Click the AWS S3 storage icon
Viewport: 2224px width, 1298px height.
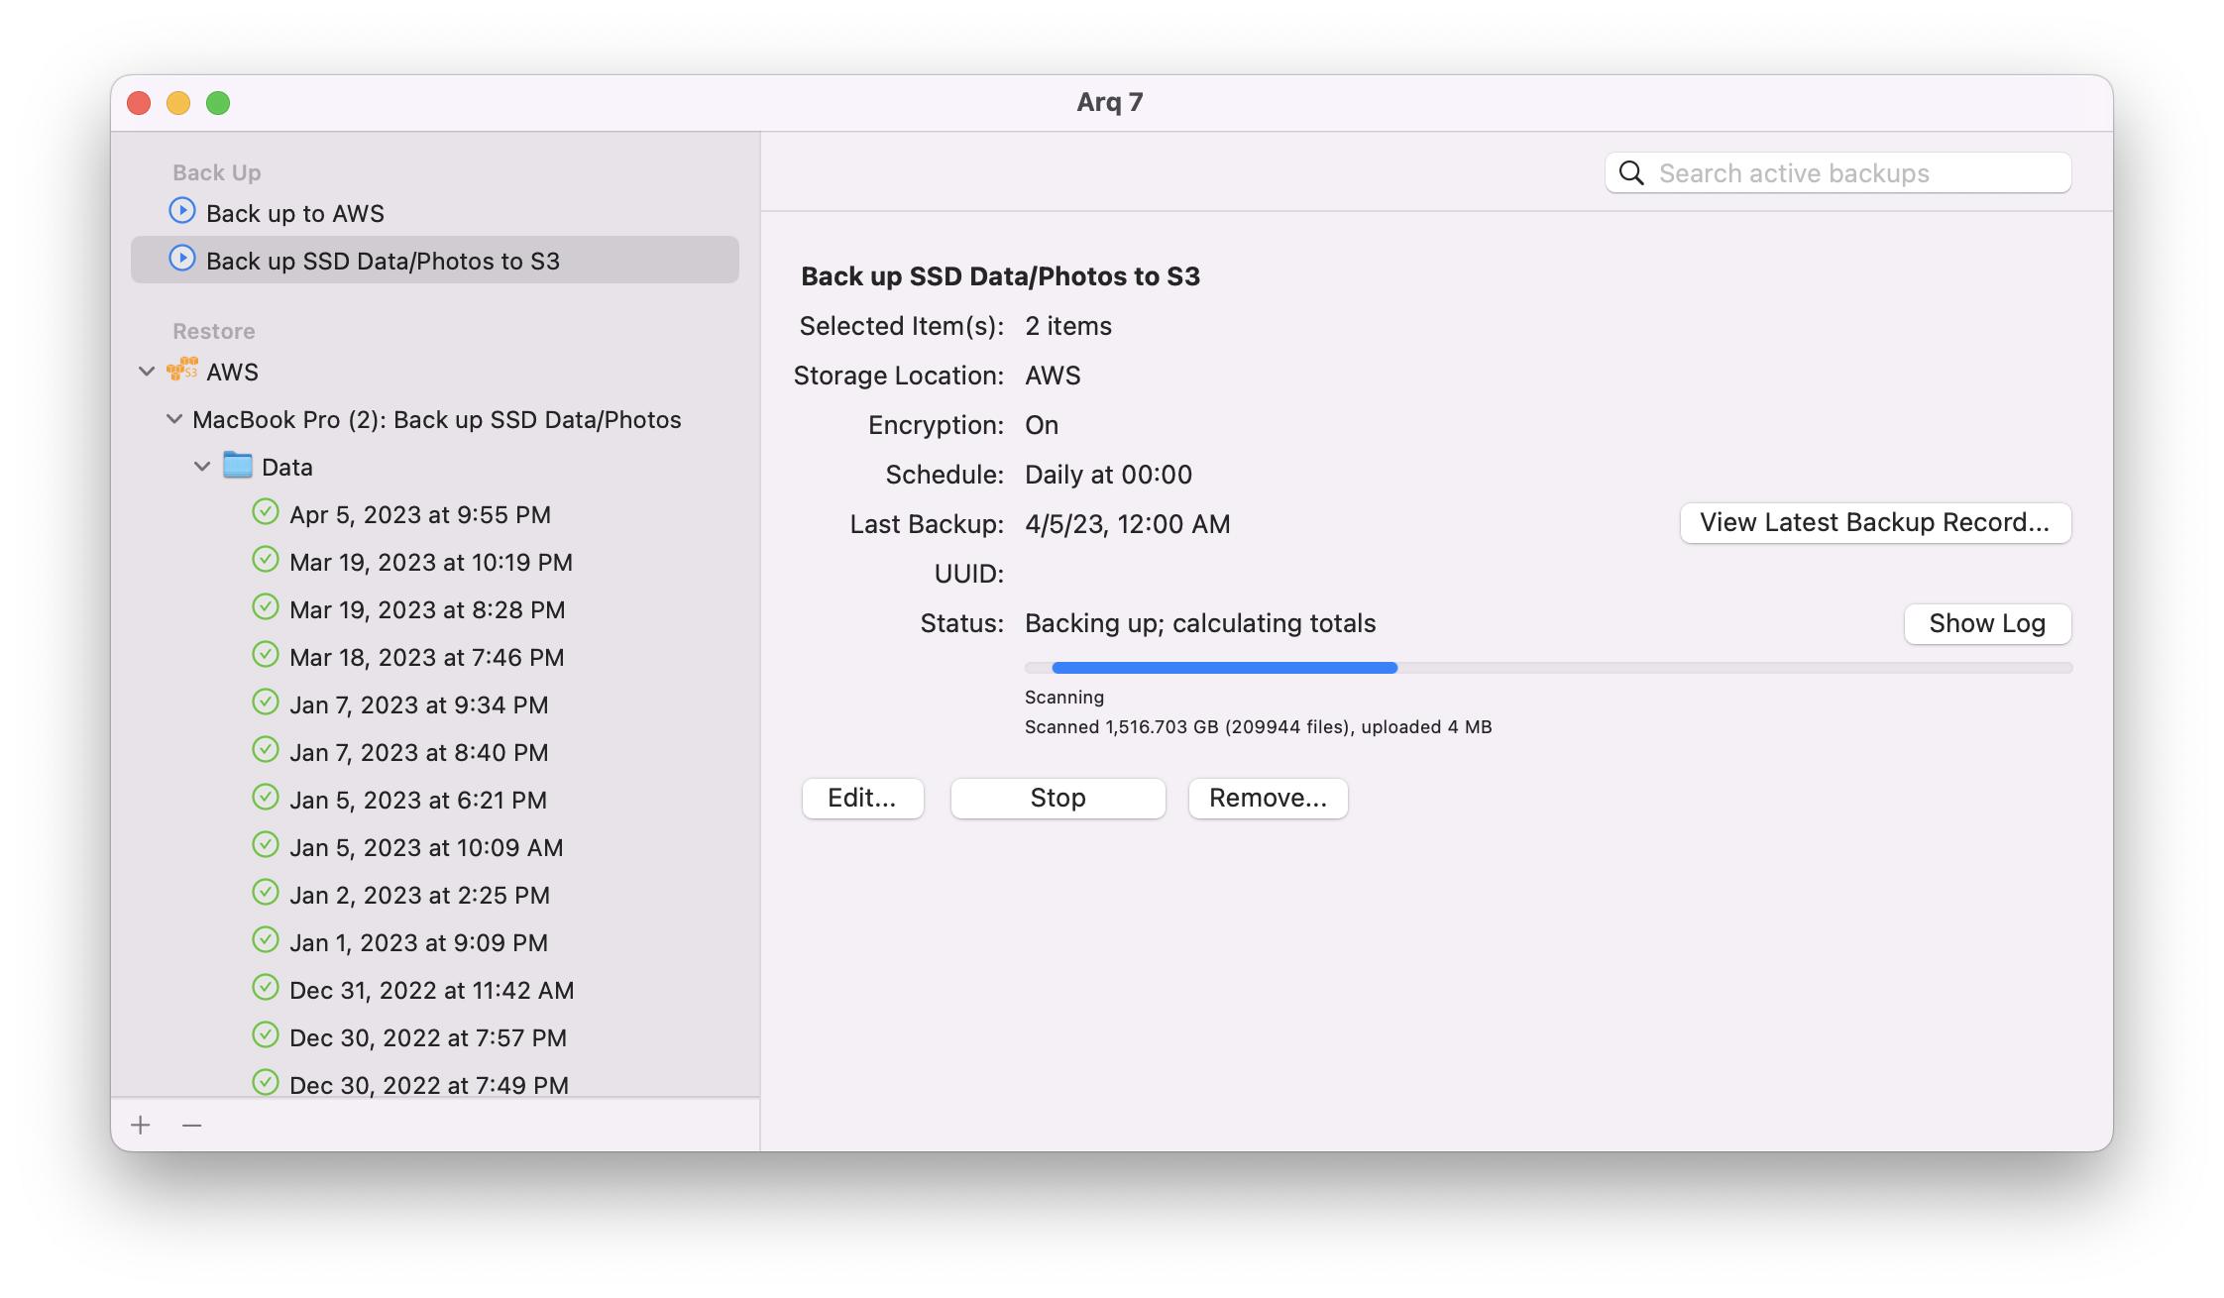pos(182,371)
